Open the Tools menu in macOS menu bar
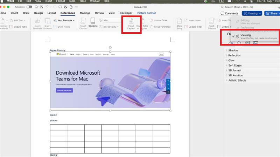Screen dimensions: 280x157 (x=72, y=1)
